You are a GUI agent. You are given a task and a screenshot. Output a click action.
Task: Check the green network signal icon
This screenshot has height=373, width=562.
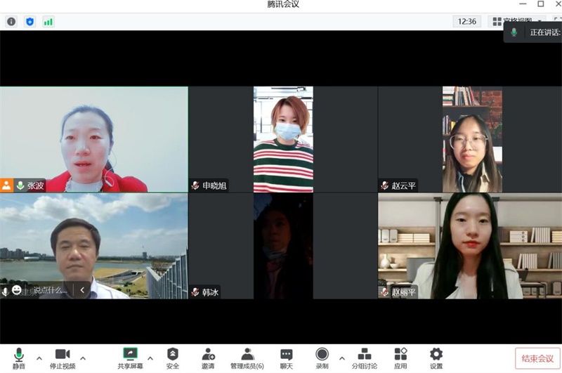pyautogui.click(x=48, y=22)
